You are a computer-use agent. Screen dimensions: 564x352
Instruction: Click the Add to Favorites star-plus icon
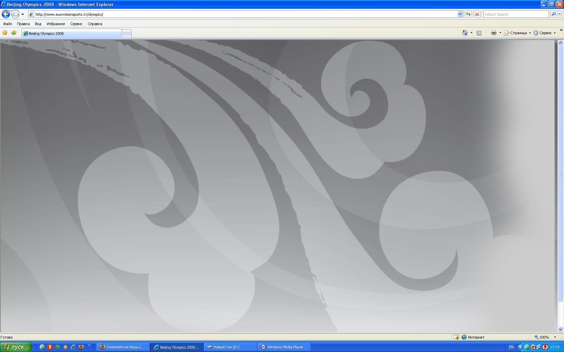tap(14, 33)
